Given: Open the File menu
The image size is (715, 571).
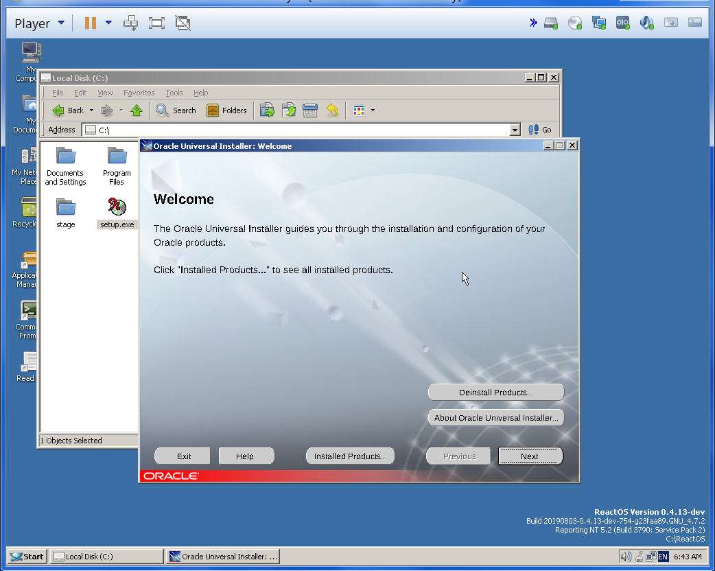Looking at the screenshot, I should point(58,93).
